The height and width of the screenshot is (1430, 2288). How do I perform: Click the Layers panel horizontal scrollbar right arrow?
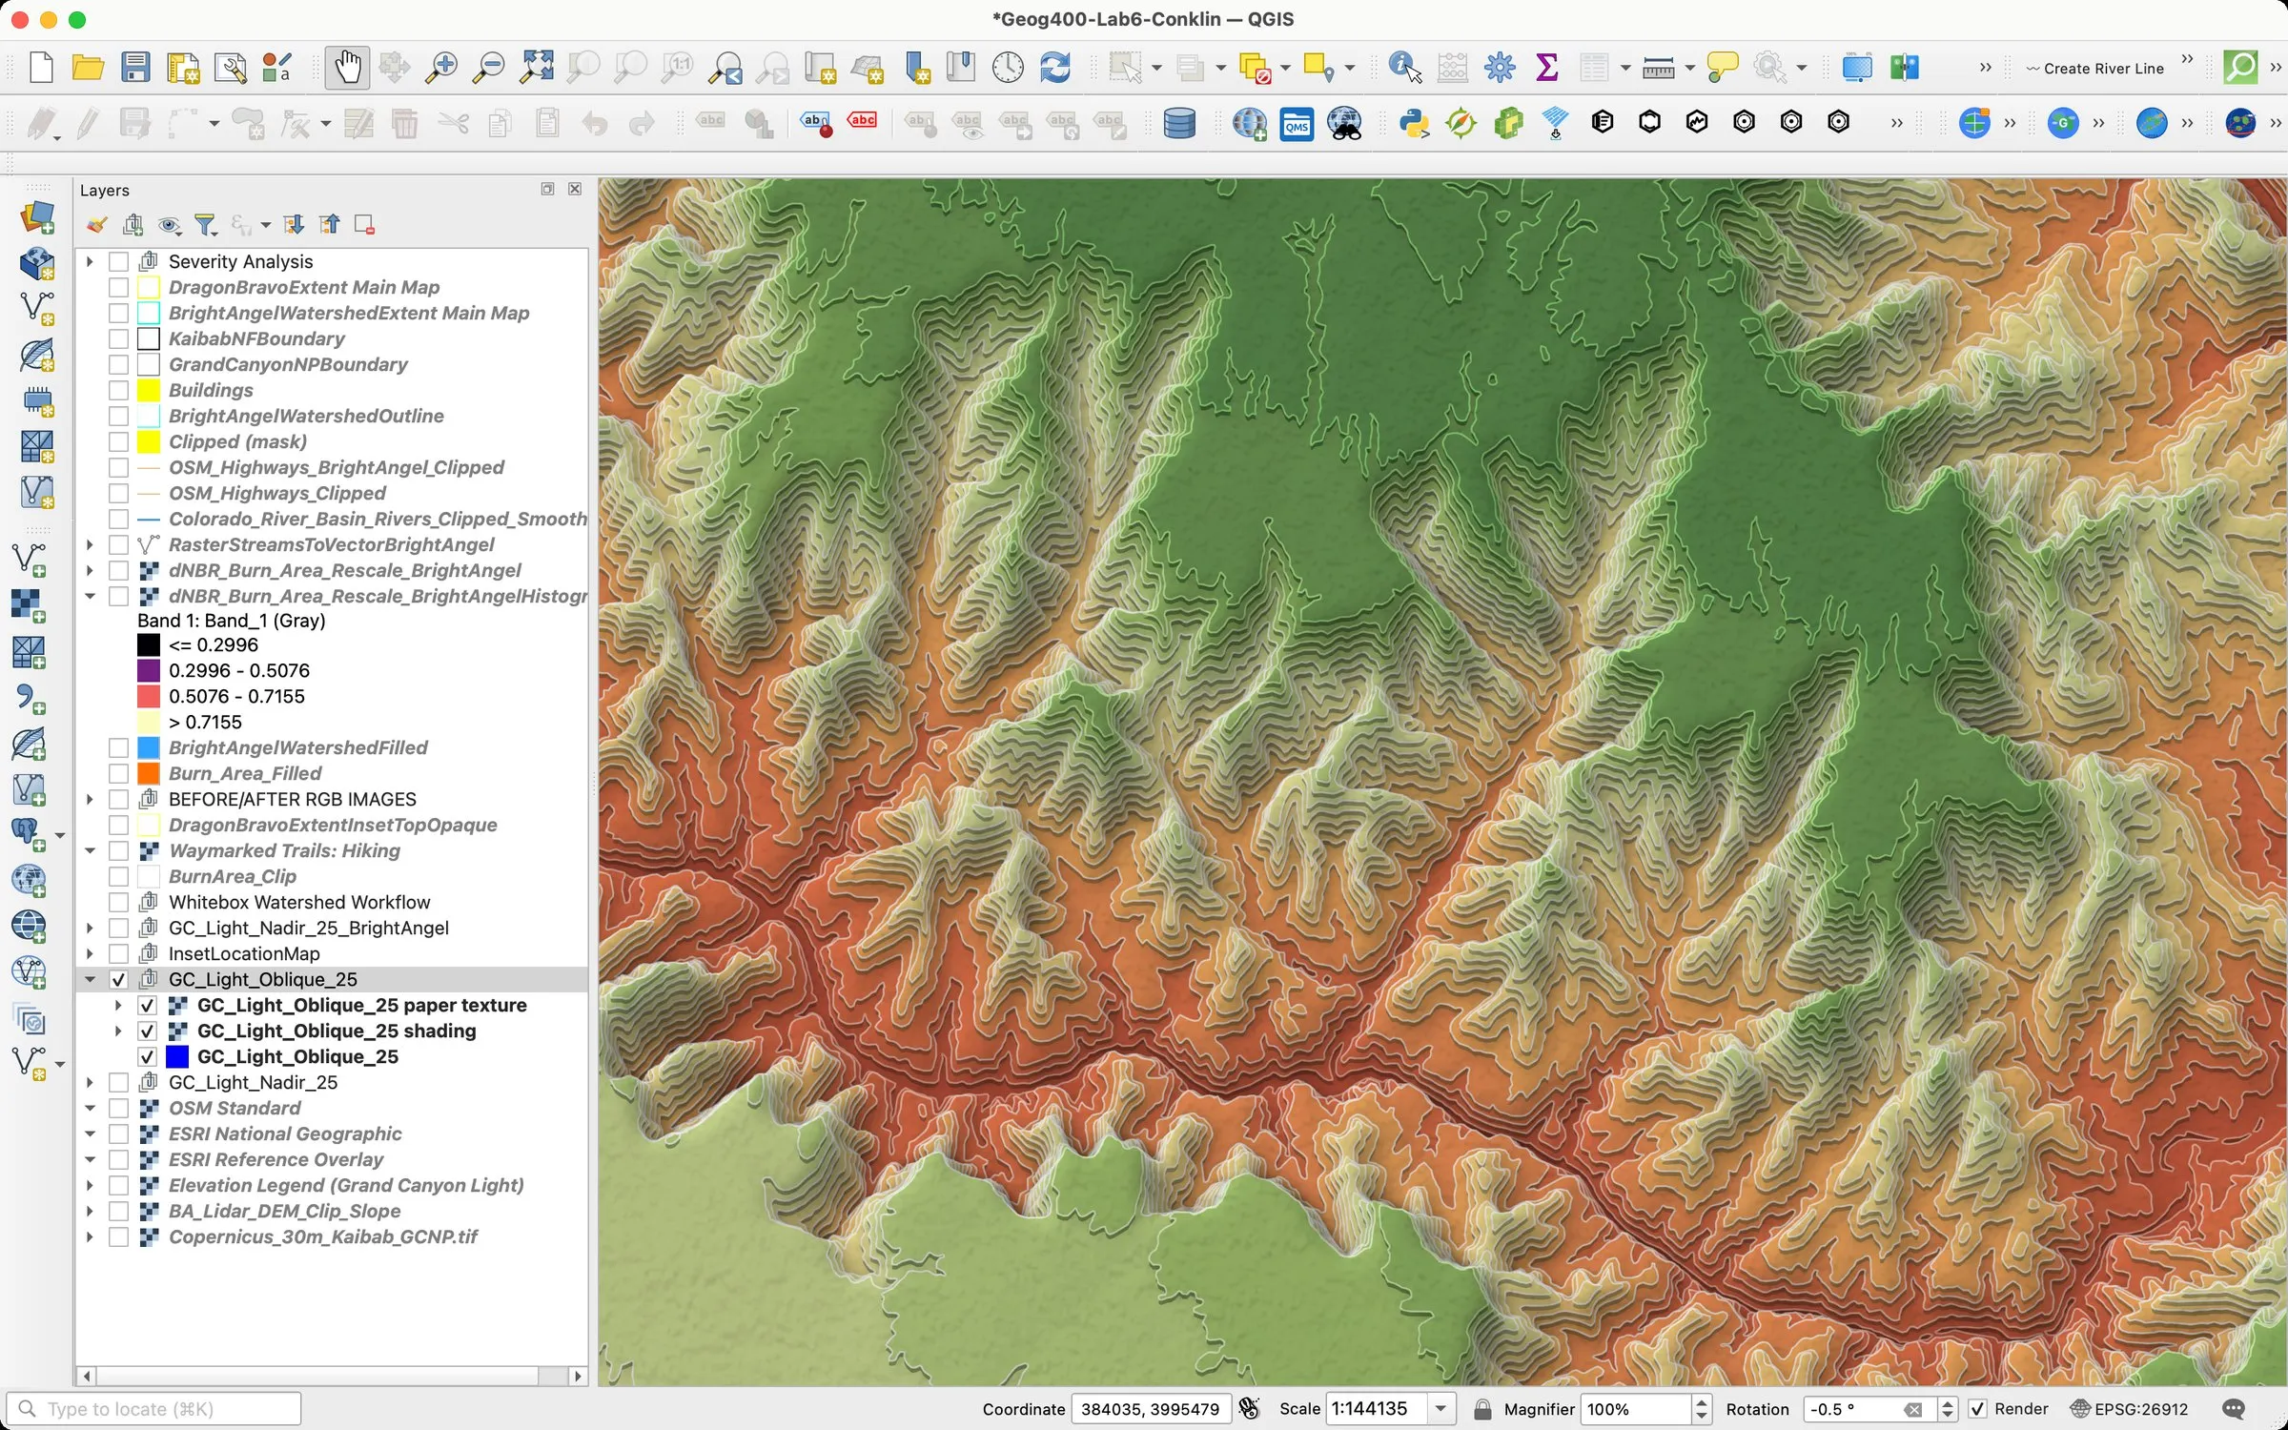(x=578, y=1376)
